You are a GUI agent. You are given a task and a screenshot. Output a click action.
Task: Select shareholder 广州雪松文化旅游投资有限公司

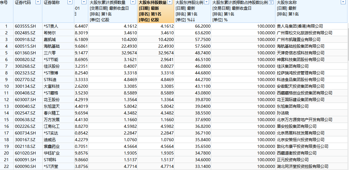click(x=305, y=33)
